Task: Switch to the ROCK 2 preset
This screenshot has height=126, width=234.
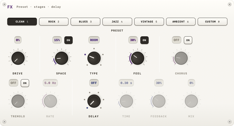Action: pos(54,22)
